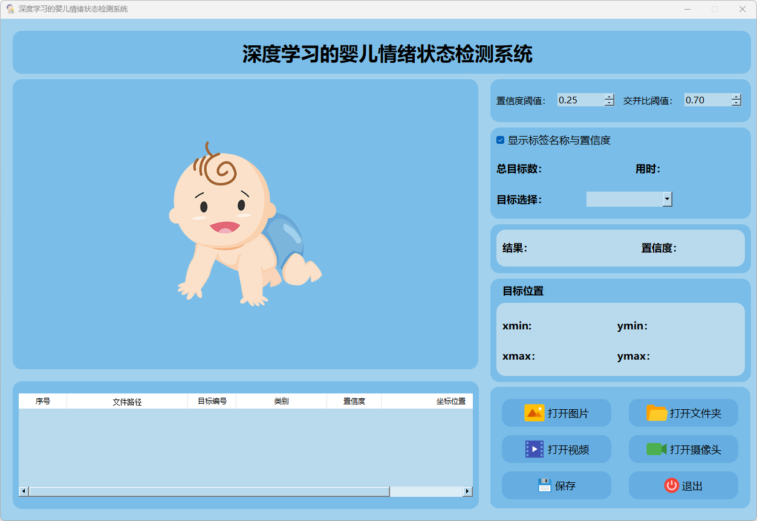Viewport: 757px width, 521px height.
Task: Click the crawling baby image
Action: (244, 225)
